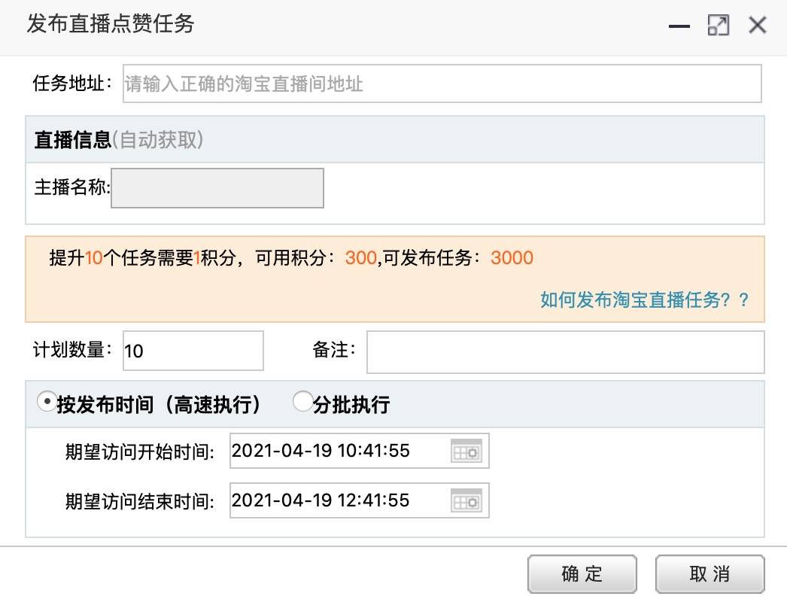This screenshot has width=787, height=602.
Task: Click the 备注 text field
Action: click(x=566, y=352)
